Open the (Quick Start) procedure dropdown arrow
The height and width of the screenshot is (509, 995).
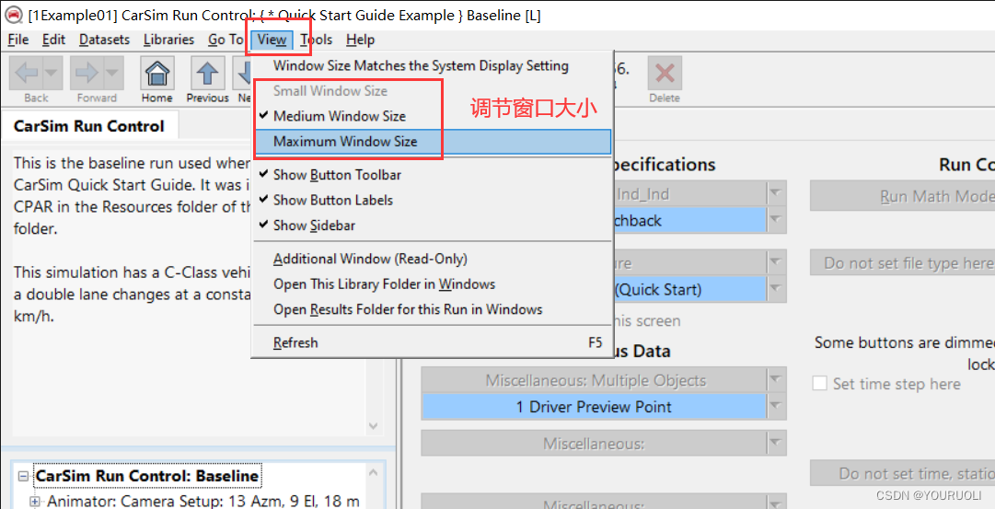pos(775,289)
